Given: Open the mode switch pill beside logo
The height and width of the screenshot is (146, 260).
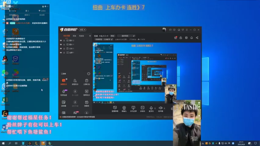Looking at the screenshot, I should click(x=83, y=30).
